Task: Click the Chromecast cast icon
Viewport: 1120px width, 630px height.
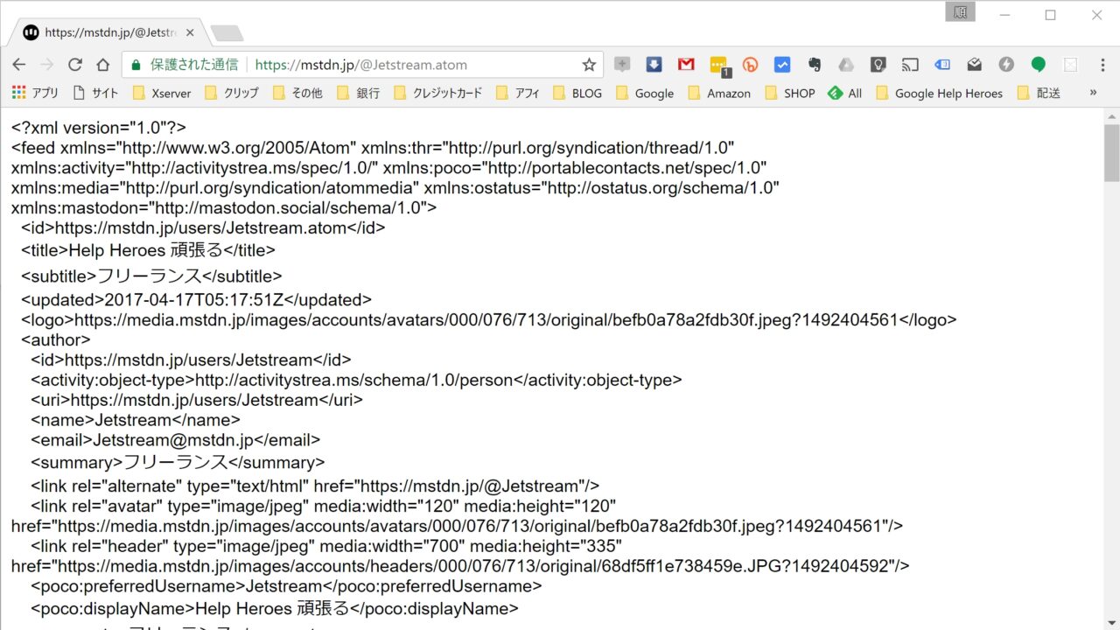Action: [x=910, y=65]
